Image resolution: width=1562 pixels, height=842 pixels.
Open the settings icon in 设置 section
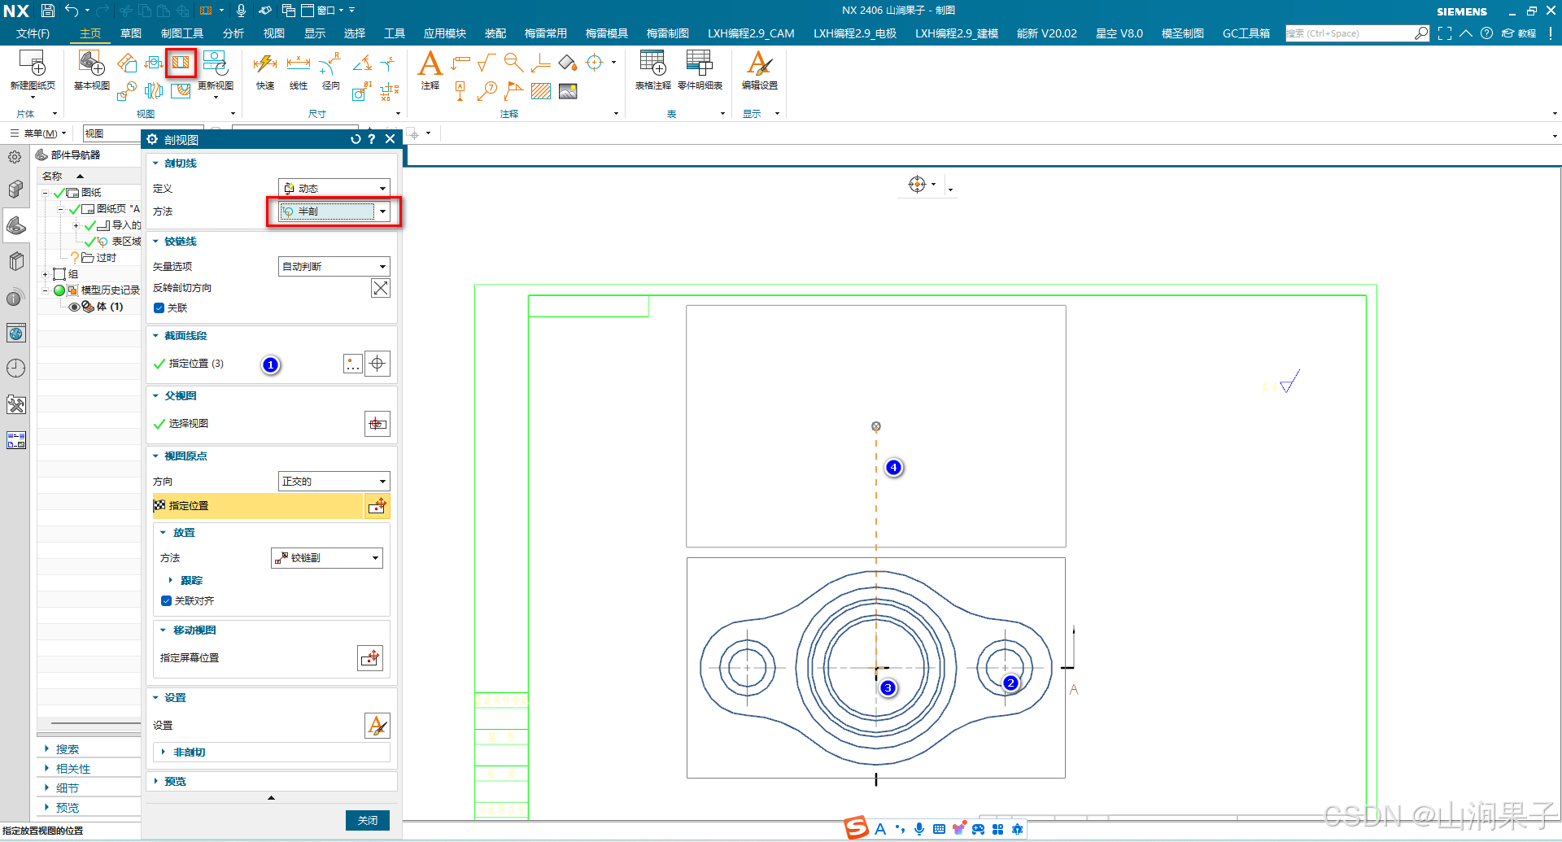[x=377, y=726]
